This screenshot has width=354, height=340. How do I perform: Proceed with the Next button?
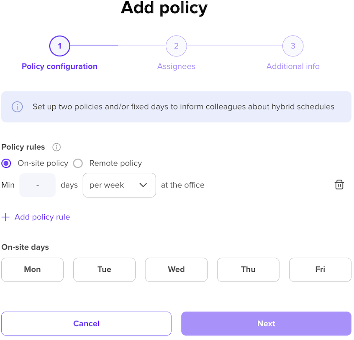tap(266, 324)
